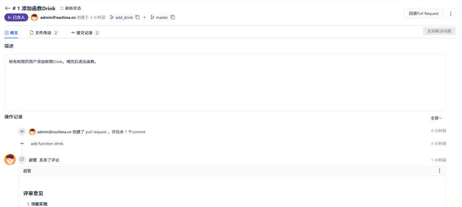This screenshot has width=462, height=207.
Task: Click the comment bubble icon beside 超管
Action: pos(22,160)
